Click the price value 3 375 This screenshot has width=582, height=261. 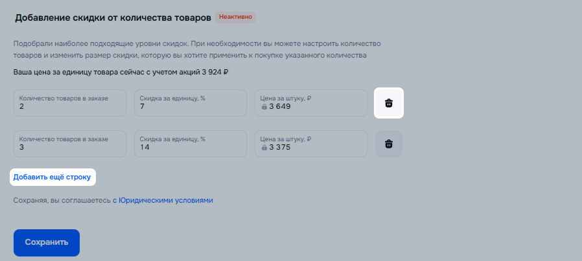(280, 148)
